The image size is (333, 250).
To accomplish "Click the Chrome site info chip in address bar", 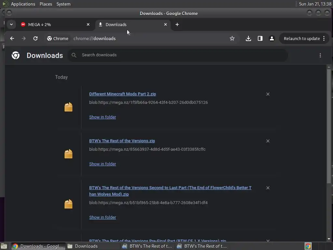I will 58,38.
